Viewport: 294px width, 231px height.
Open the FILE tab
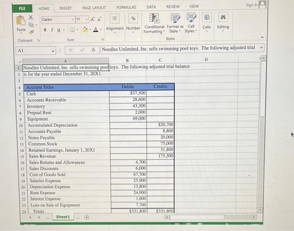[22, 8]
